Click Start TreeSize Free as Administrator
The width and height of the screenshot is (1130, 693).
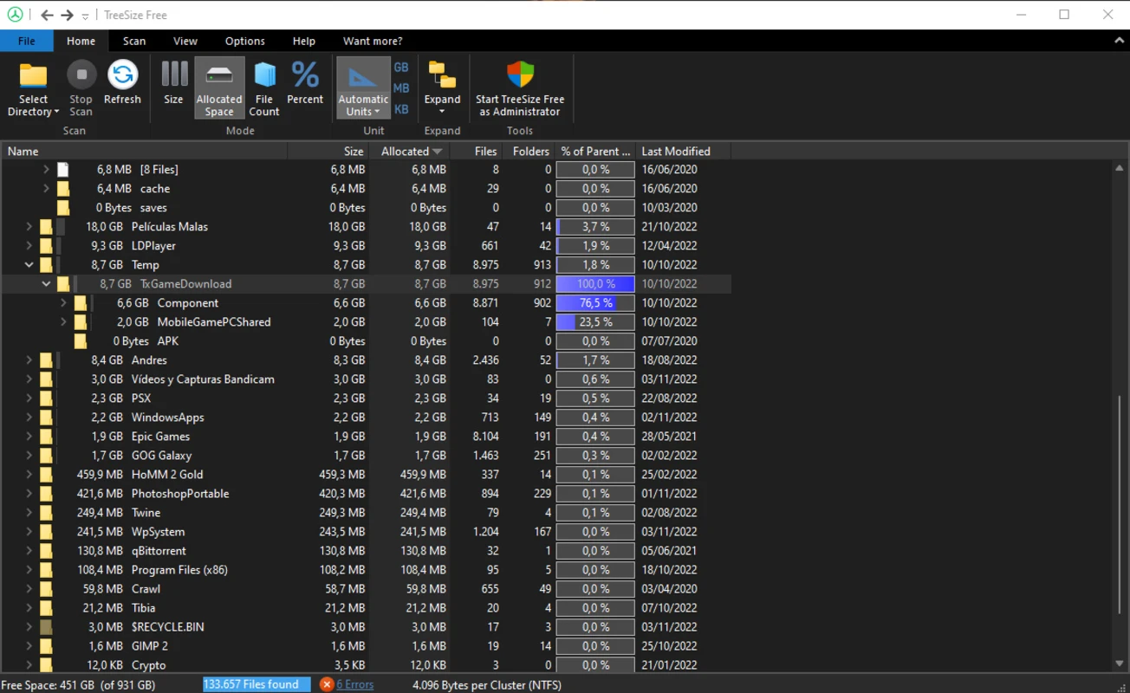click(520, 87)
